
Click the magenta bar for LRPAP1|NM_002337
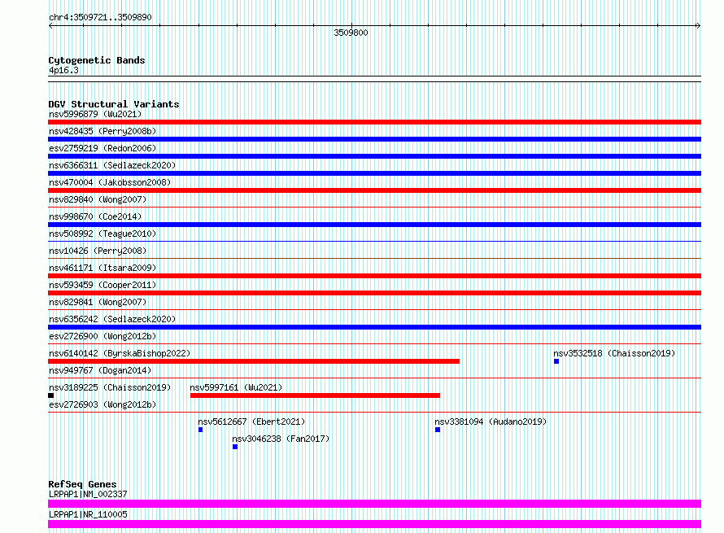pyautogui.click(x=374, y=504)
